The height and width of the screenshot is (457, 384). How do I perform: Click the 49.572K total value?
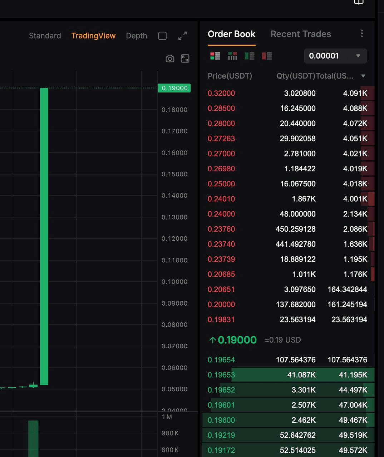click(x=353, y=450)
